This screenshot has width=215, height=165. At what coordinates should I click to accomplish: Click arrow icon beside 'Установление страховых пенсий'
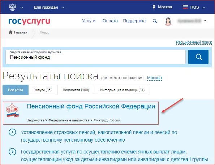coord(12,132)
